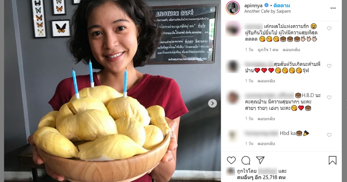This screenshot has width=347, height=182.
Task: Share the post via paper plane icon
Action: tap(260, 160)
